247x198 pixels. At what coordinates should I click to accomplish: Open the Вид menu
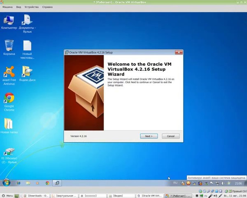(x=19, y=7)
